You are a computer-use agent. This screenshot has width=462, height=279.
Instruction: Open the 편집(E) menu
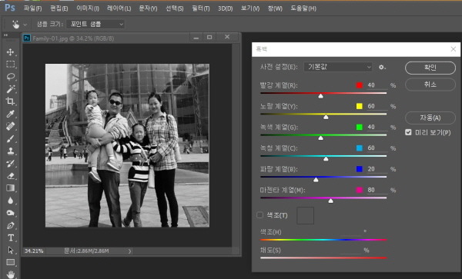59,8
